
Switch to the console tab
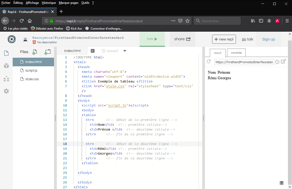click(x=236, y=53)
